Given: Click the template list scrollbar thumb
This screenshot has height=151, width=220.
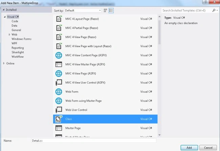Looking at the screenshot, I should [159, 32].
